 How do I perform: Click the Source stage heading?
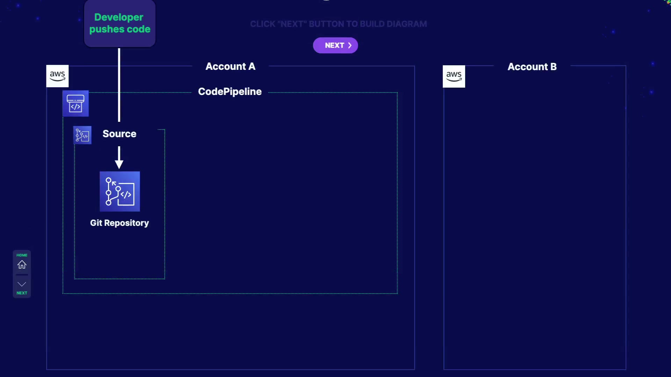(120, 134)
